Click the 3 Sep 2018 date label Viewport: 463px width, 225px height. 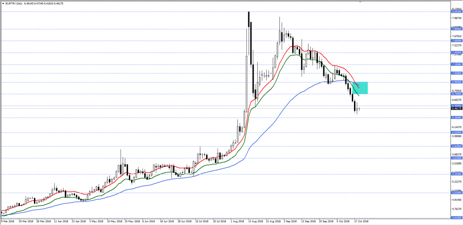click(x=291, y=221)
